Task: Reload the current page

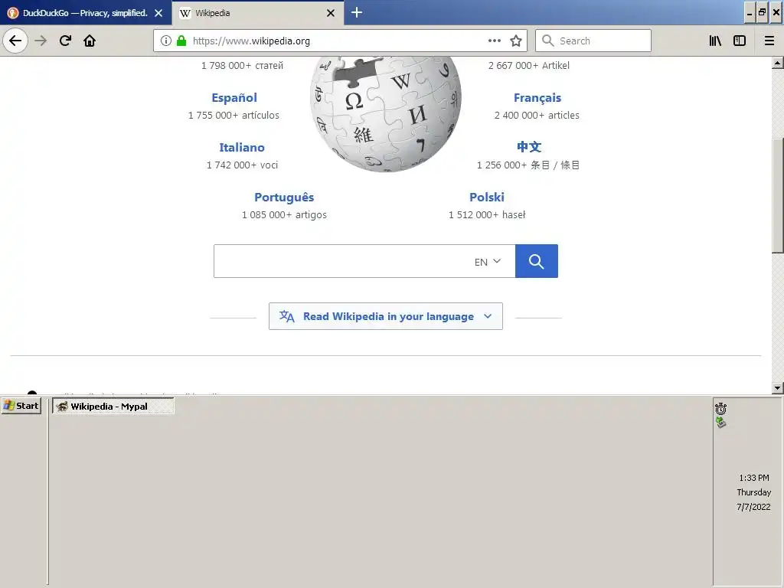Action: [x=65, y=41]
